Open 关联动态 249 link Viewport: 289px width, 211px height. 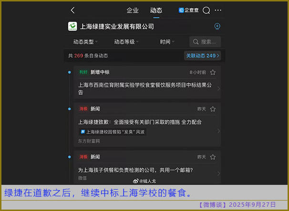(203, 56)
